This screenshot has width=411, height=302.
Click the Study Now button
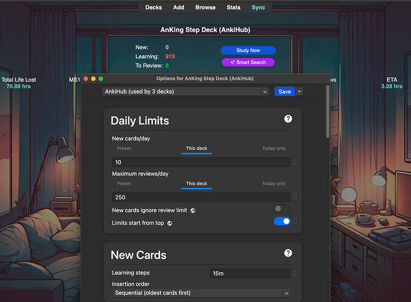[248, 50]
